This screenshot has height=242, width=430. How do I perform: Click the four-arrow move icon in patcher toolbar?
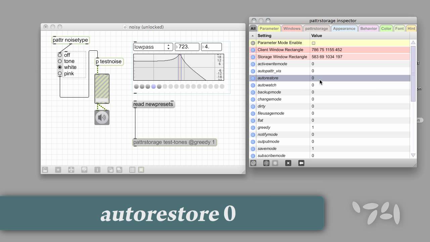(x=71, y=170)
